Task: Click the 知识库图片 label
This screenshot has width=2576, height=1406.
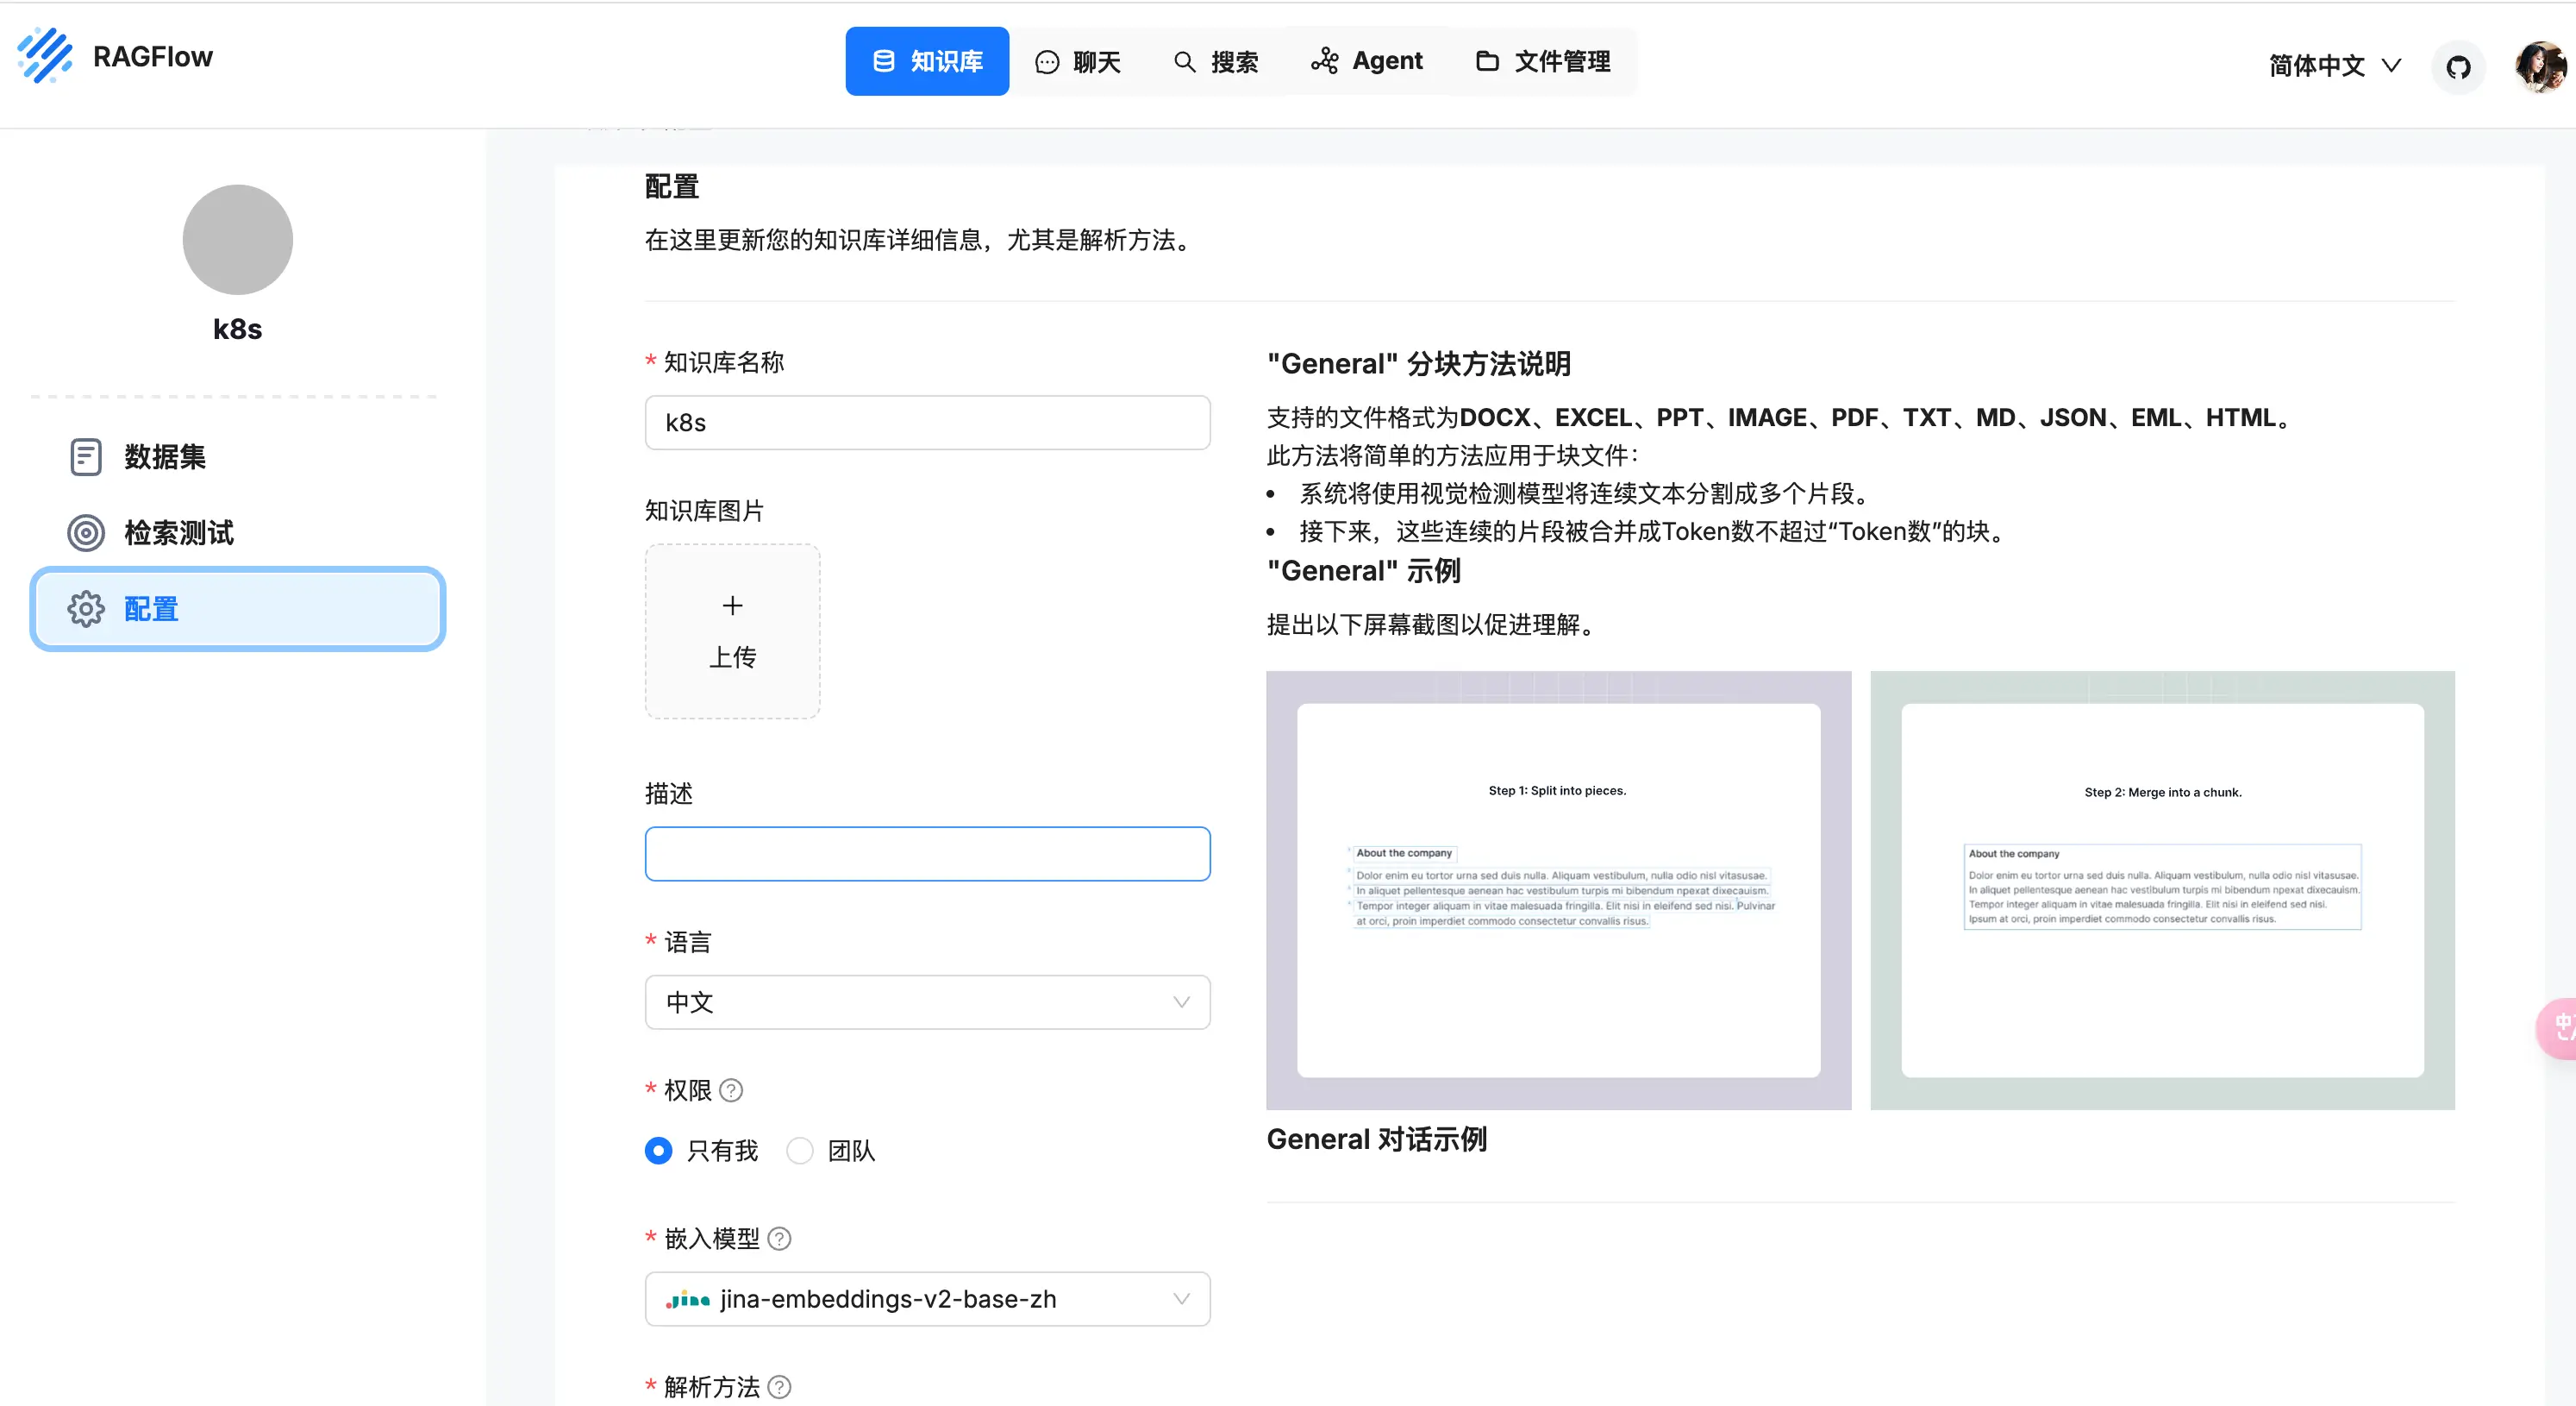Action: (705, 511)
